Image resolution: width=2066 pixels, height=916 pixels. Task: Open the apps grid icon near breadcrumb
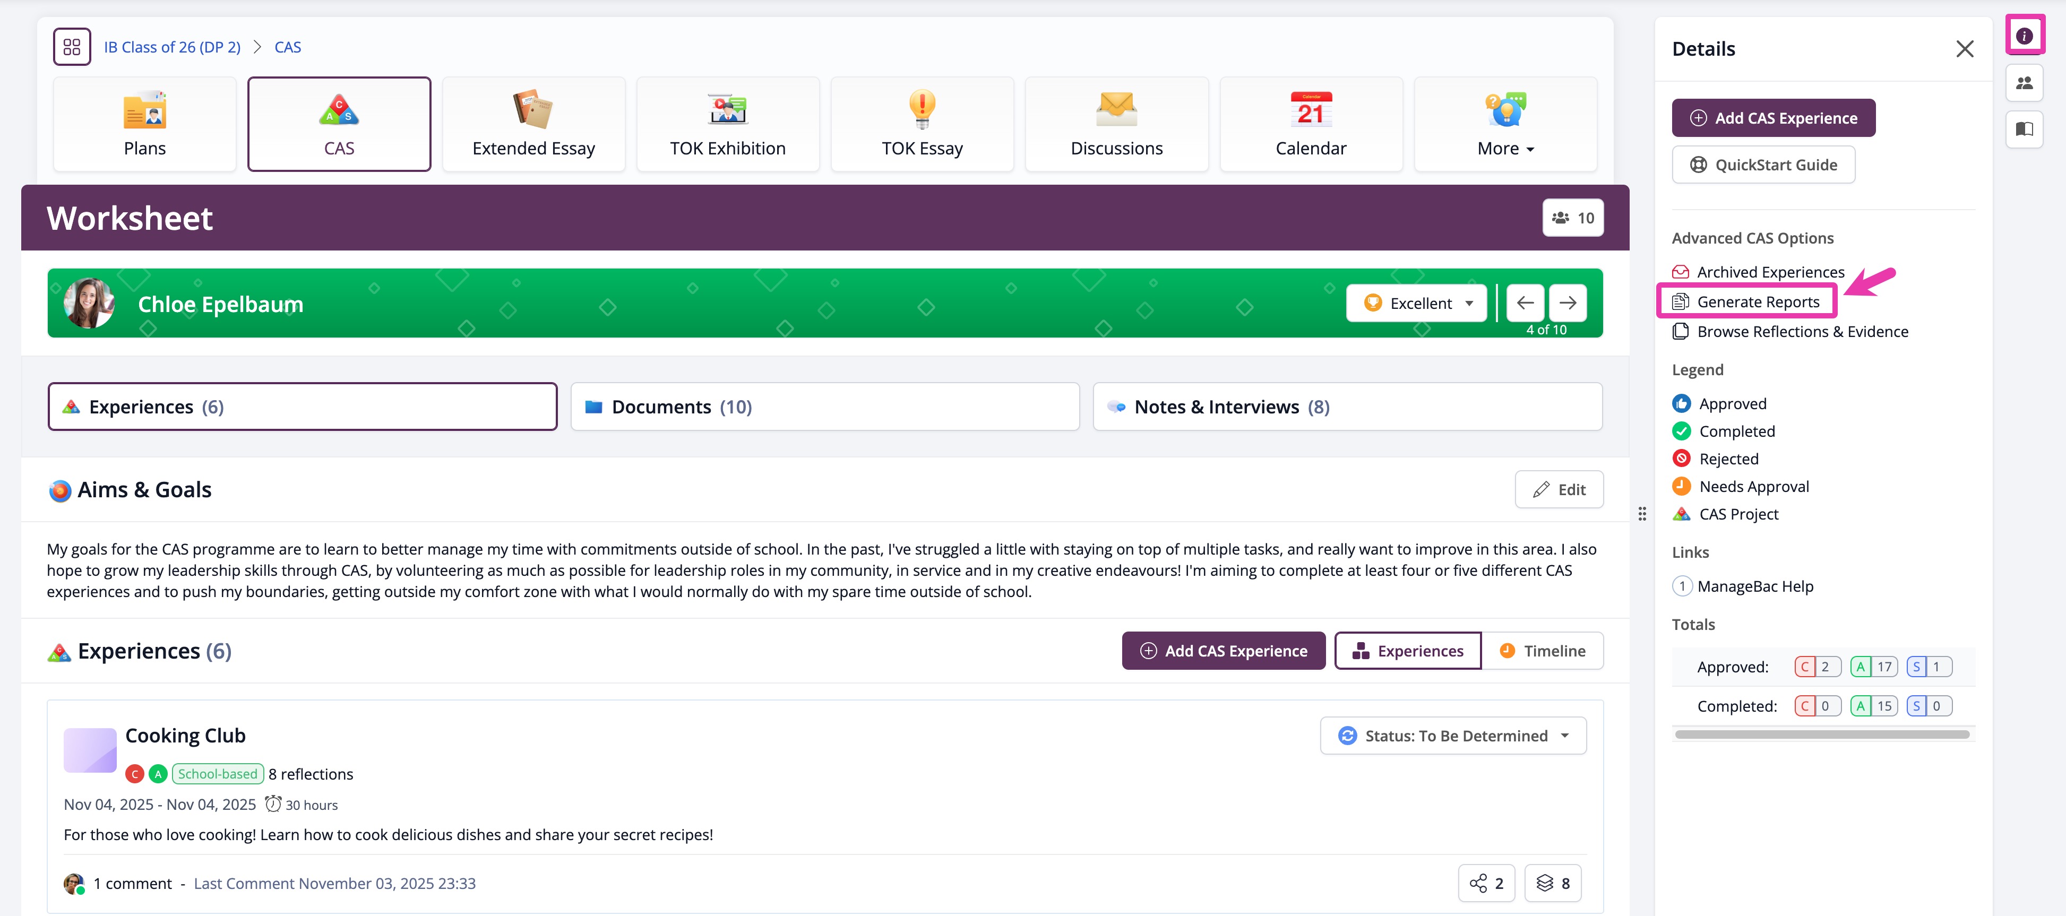[x=71, y=47]
